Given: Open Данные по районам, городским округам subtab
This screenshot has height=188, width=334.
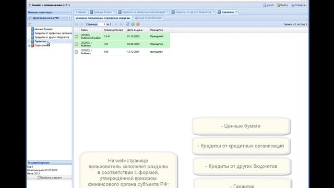Looking at the screenshot, I should (103, 18).
